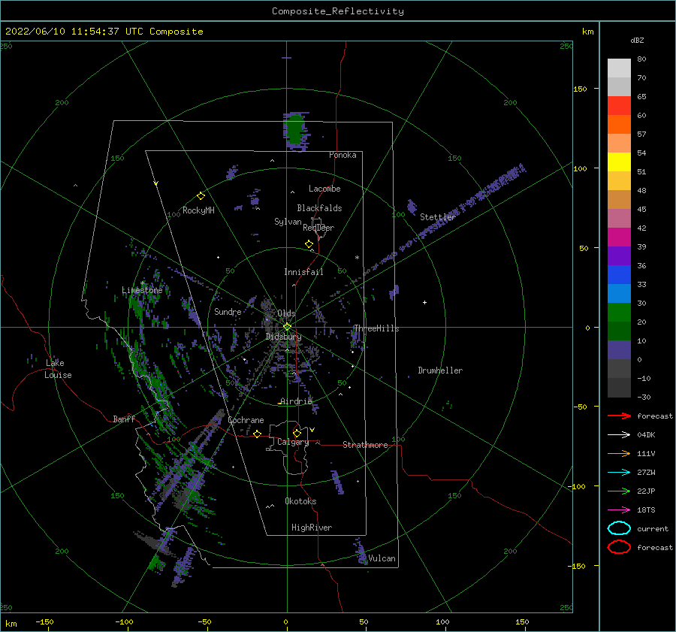Click the Innisfail city label
This screenshot has width=676, height=632.
[303, 272]
